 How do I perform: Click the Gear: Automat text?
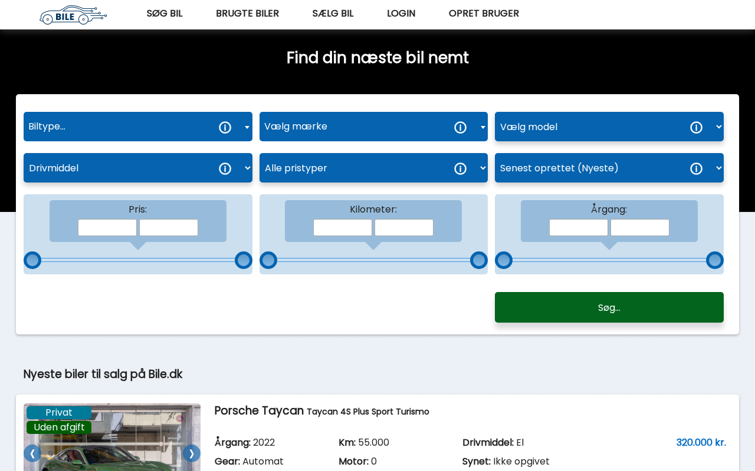pyautogui.click(x=249, y=462)
